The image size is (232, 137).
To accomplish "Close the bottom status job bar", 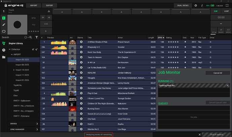I will [200, 135].
